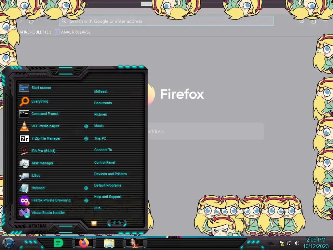The image size is (333, 250).
Task: Launch VLC media player cone icon
Action: tap(24, 126)
